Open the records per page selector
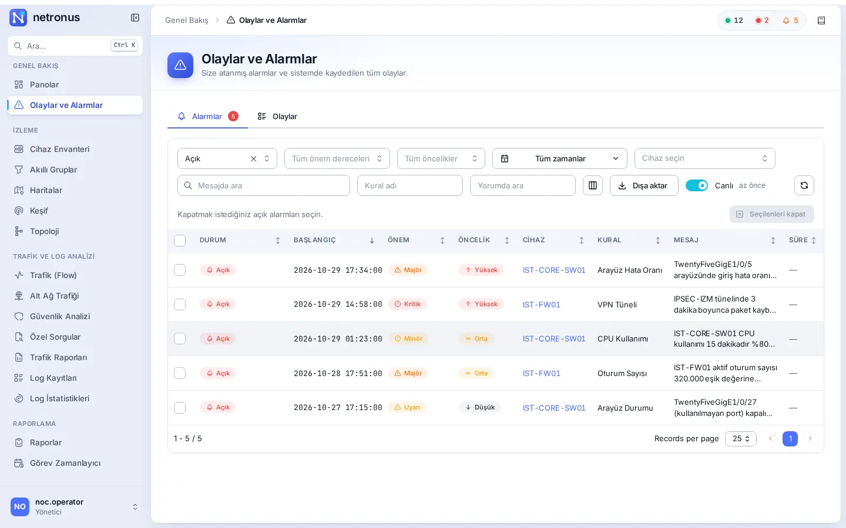 [x=741, y=439]
